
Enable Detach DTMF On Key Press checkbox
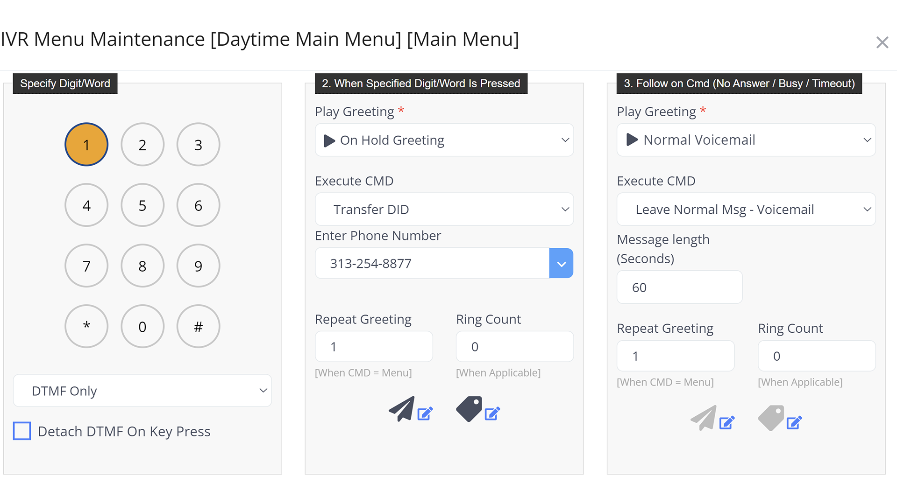[22, 431]
